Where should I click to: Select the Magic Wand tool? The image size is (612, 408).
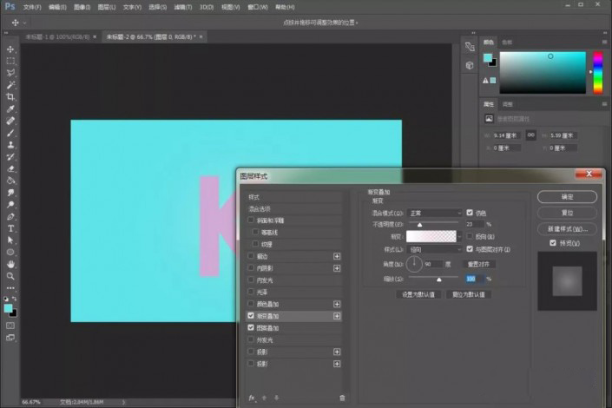click(x=10, y=85)
